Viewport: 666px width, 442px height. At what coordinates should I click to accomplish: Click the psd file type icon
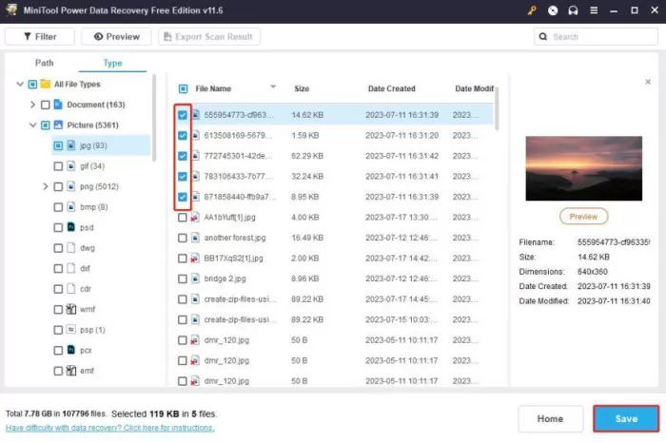coord(71,227)
